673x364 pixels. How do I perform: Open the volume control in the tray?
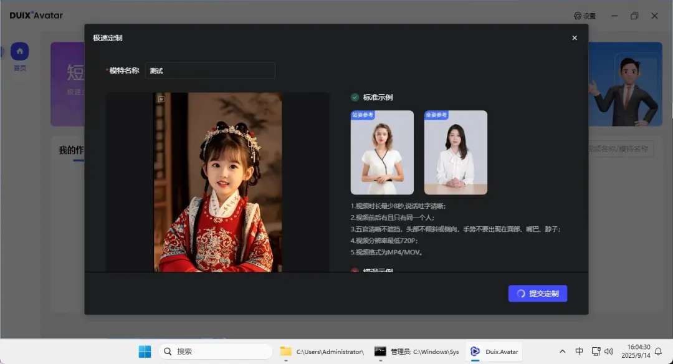[609, 352]
